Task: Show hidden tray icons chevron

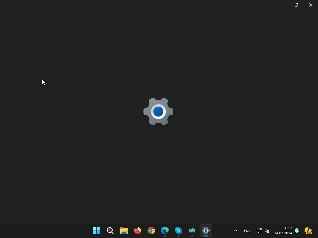Action: 236,231
